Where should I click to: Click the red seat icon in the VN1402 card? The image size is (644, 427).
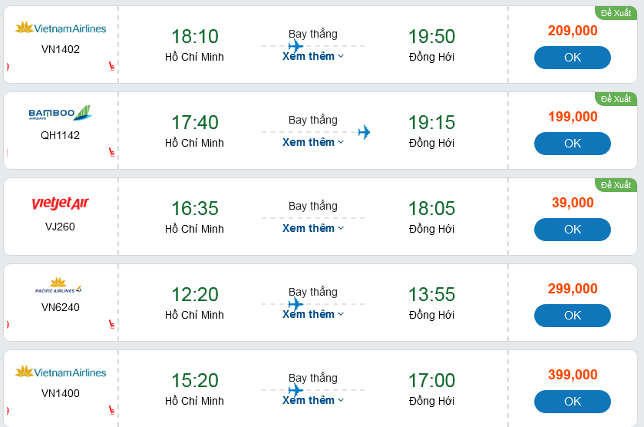pos(113,66)
